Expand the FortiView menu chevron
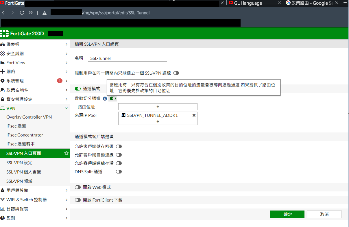This screenshot has height=227, width=349. coord(67,63)
